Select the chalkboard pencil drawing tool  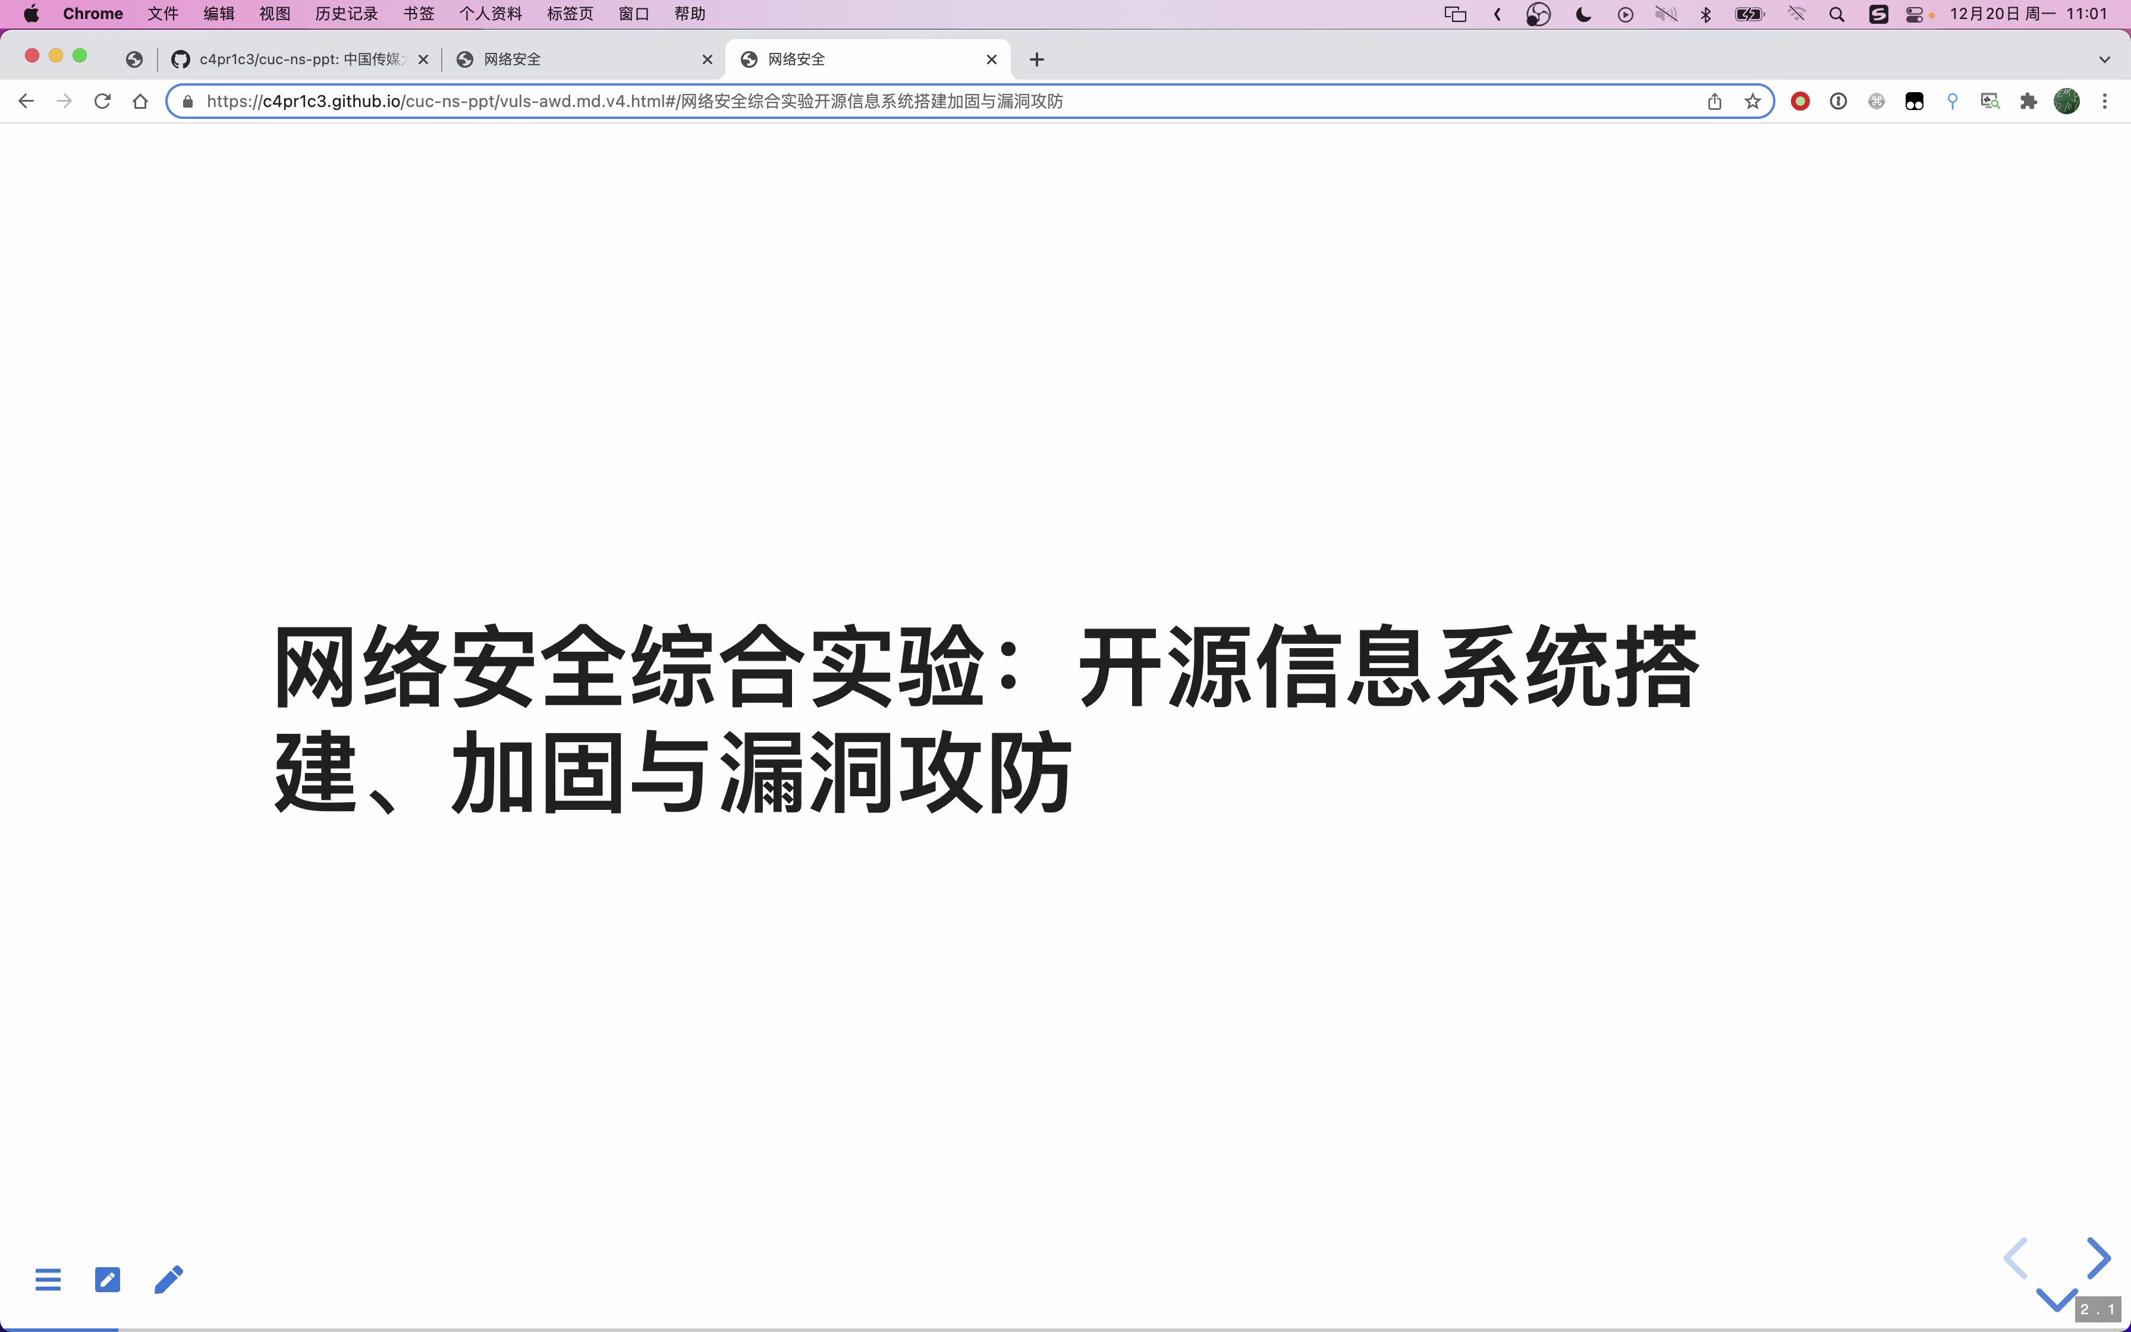(x=168, y=1279)
